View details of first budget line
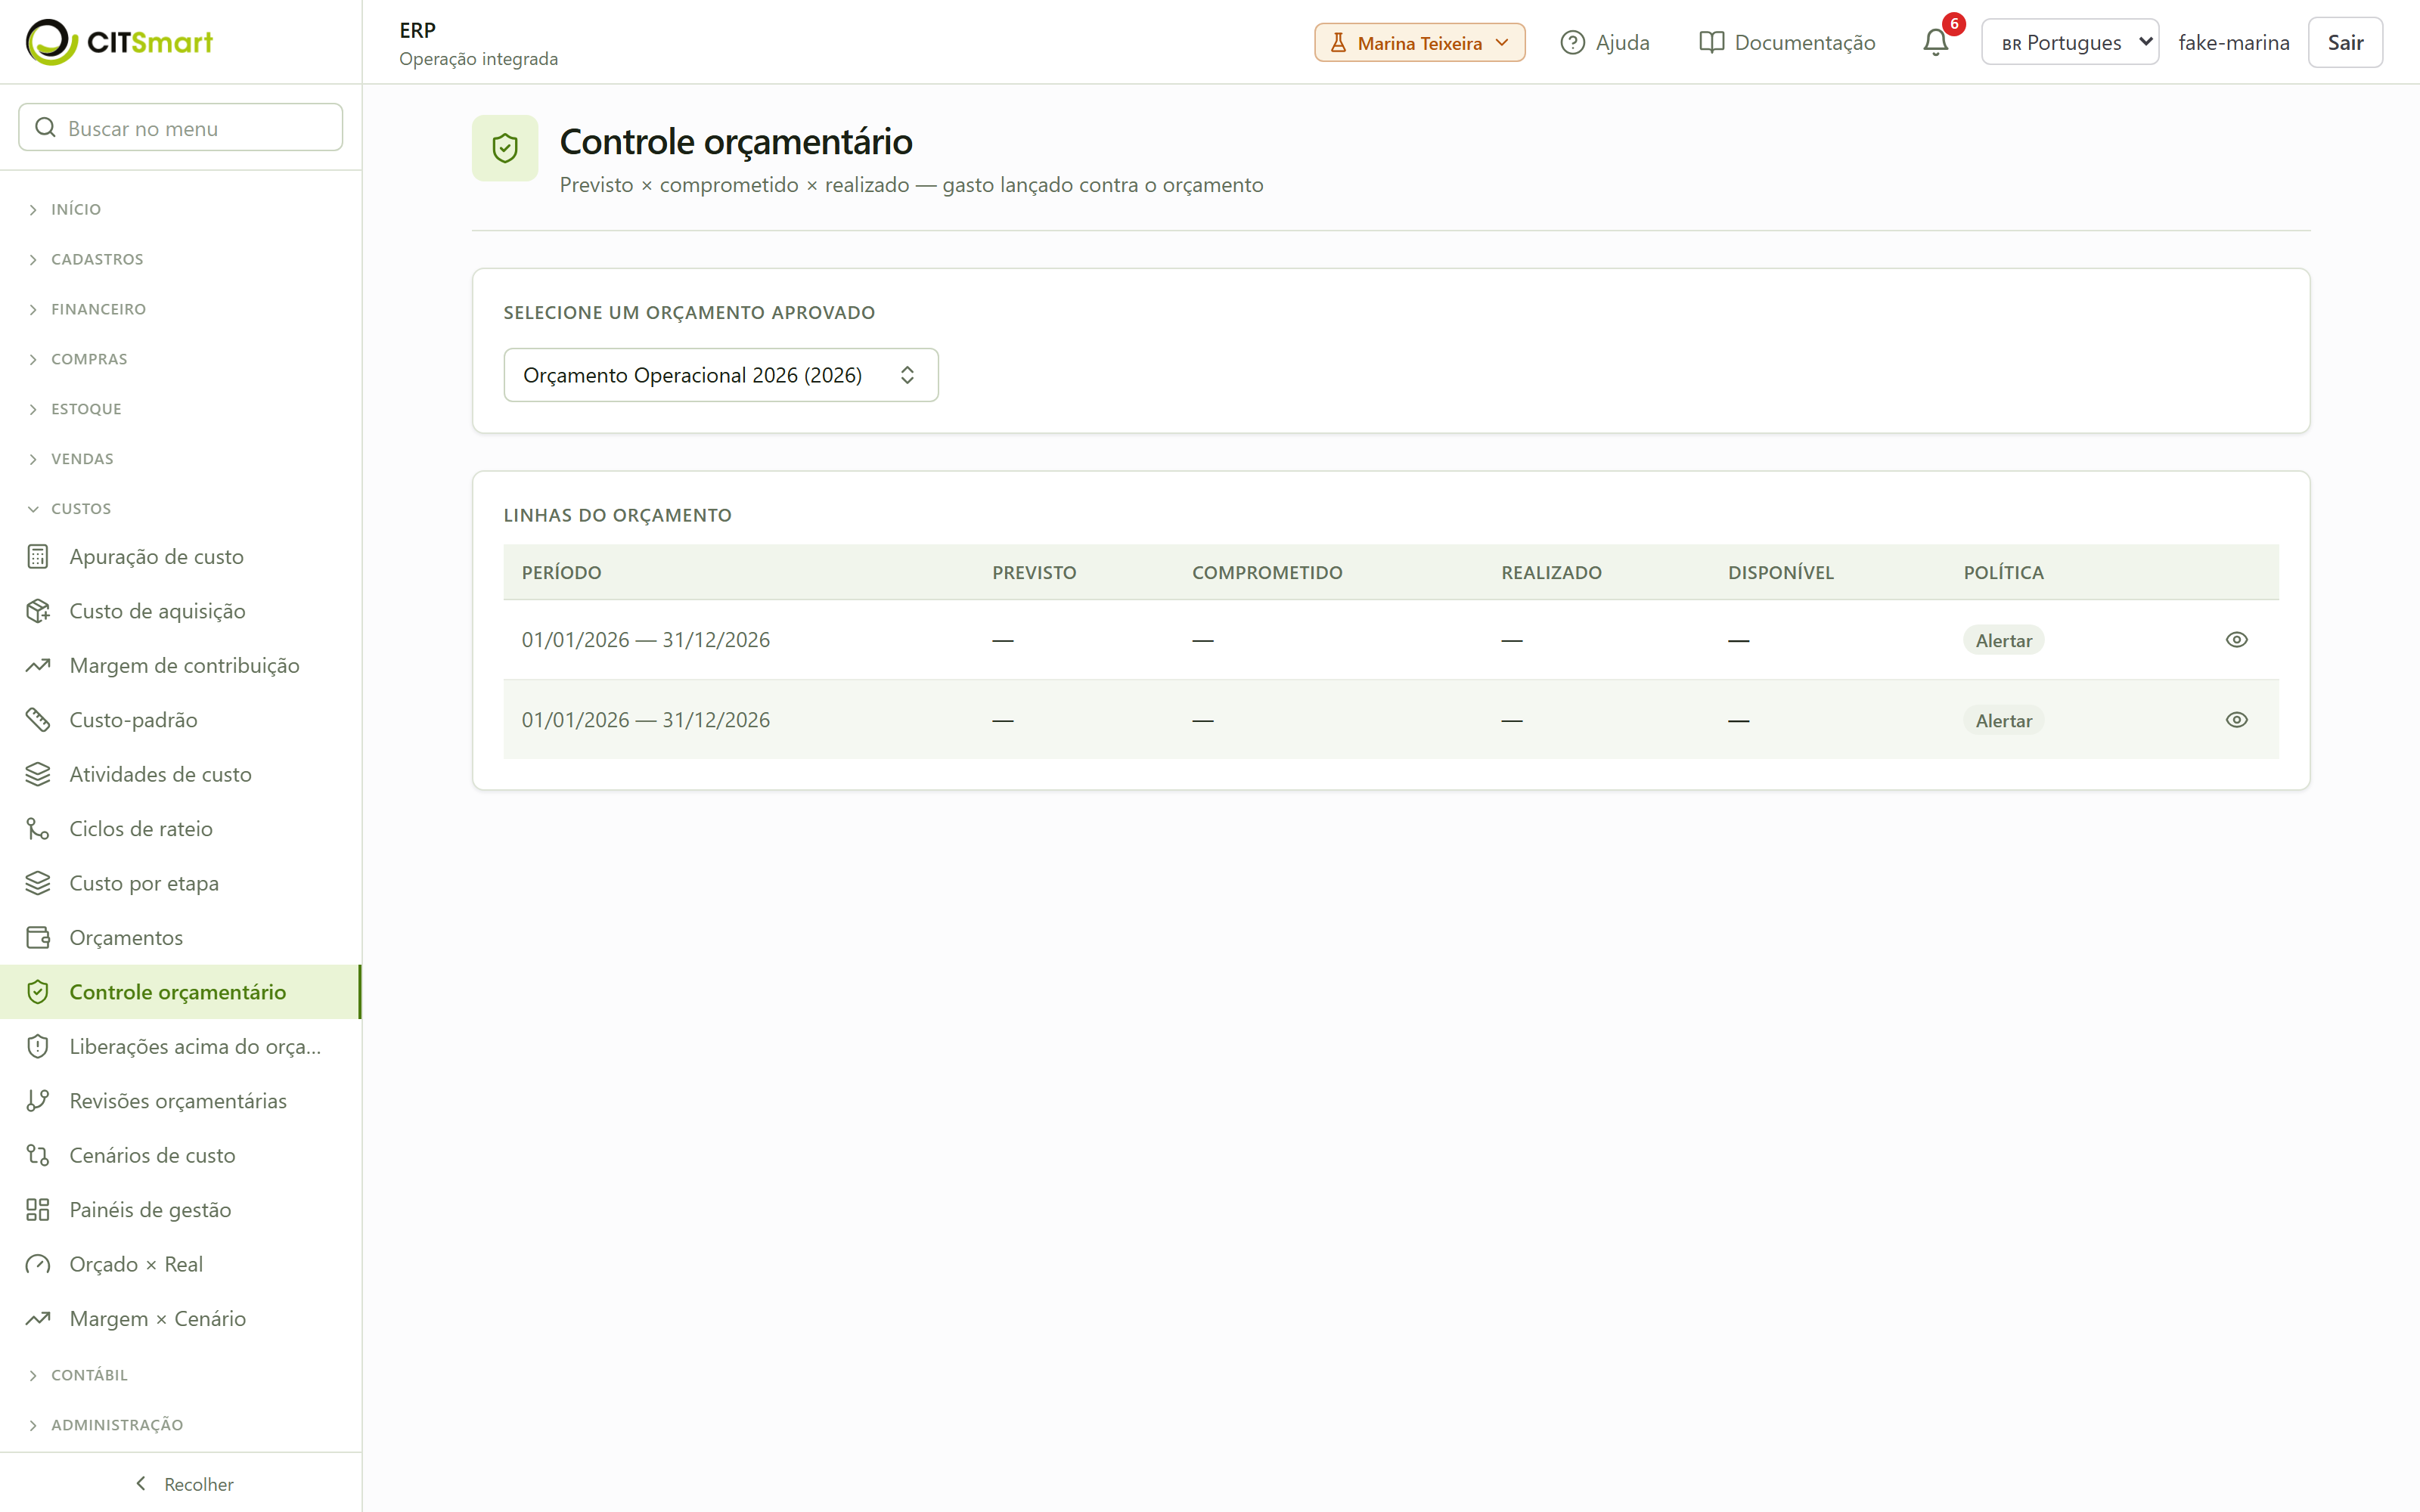Image resolution: width=2420 pixels, height=1512 pixels. pos(2236,640)
